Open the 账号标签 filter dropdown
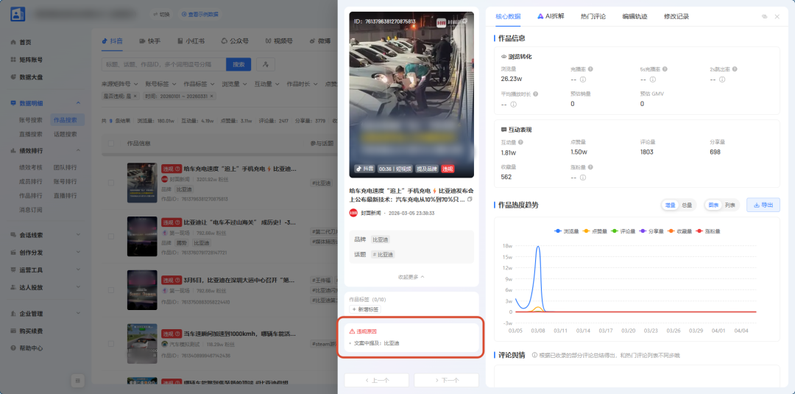This screenshot has width=795, height=394. [160, 84]
